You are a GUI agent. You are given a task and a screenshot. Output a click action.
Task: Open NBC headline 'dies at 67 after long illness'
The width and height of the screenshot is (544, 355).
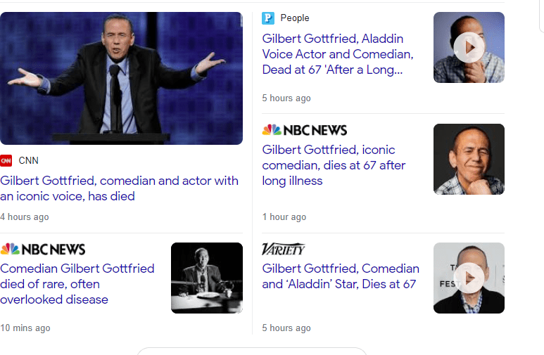tap(334, 165)
